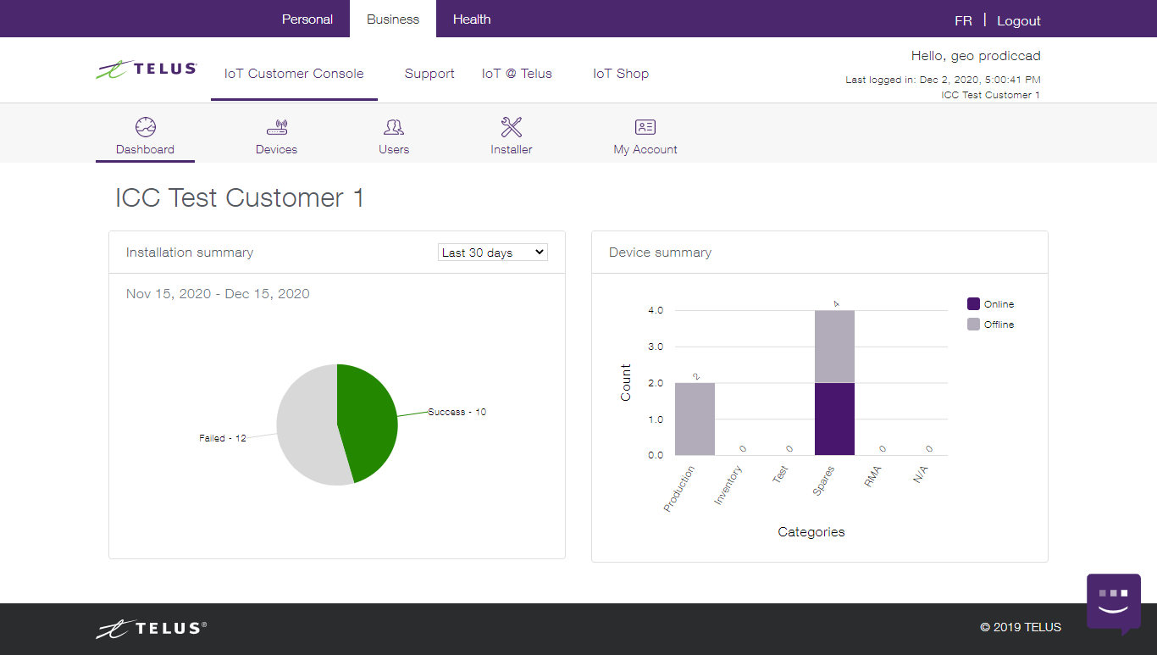1157x655 pixels.
Task: Open the Users people icon
Action: [x=394, y=127]
